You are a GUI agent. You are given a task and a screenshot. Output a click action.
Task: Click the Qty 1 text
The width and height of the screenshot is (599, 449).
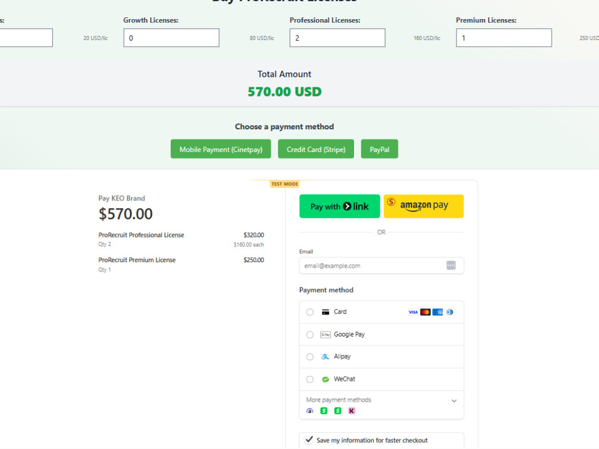(105, 269)
